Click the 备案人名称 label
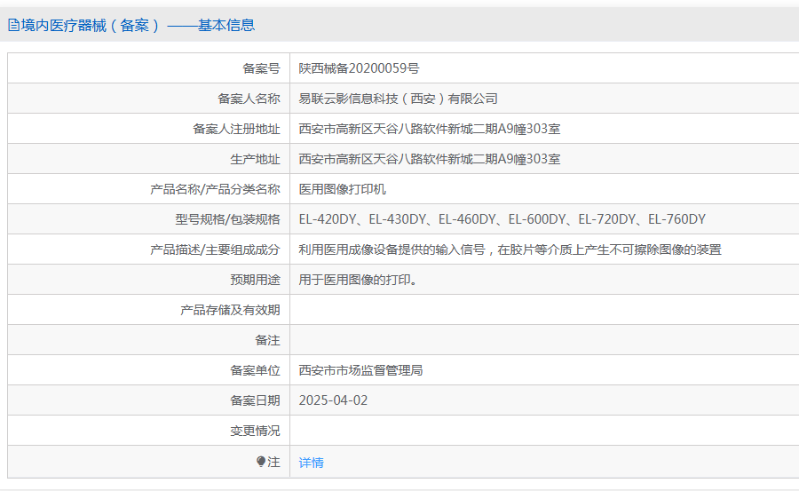This screenshot has height=491, width=799. point(249,99)
